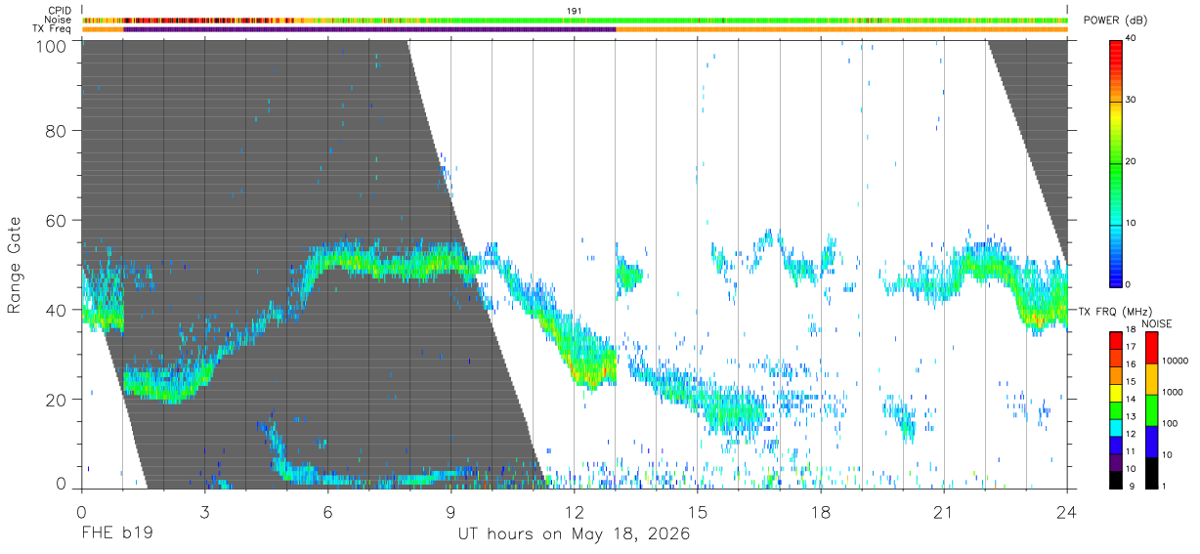Click the NOISE legend title

1156,322
